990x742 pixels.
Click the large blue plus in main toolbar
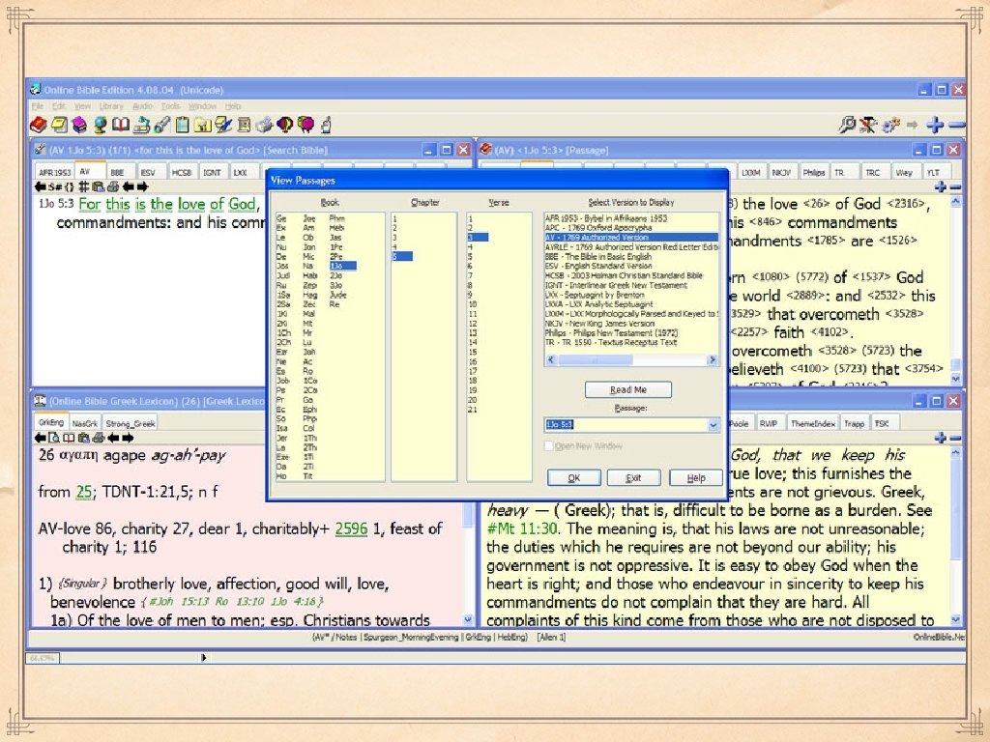pos(935,125)
